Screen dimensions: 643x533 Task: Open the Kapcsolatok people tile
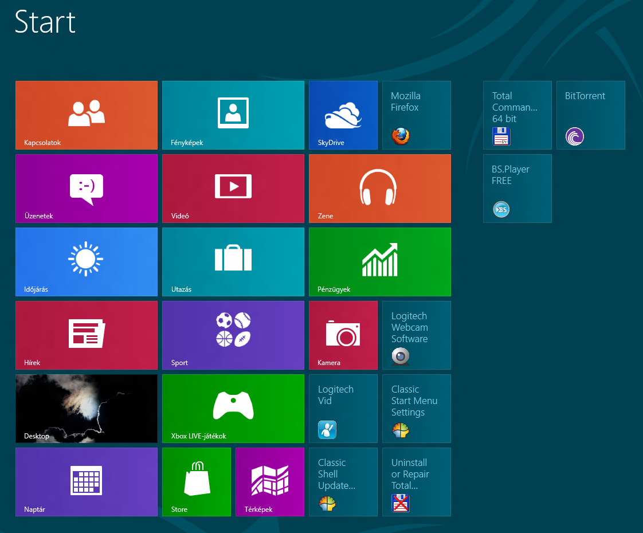(87, 115)
